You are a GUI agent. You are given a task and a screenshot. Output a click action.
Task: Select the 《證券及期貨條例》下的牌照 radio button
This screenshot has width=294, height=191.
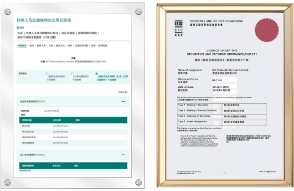[x=46, y=74]
